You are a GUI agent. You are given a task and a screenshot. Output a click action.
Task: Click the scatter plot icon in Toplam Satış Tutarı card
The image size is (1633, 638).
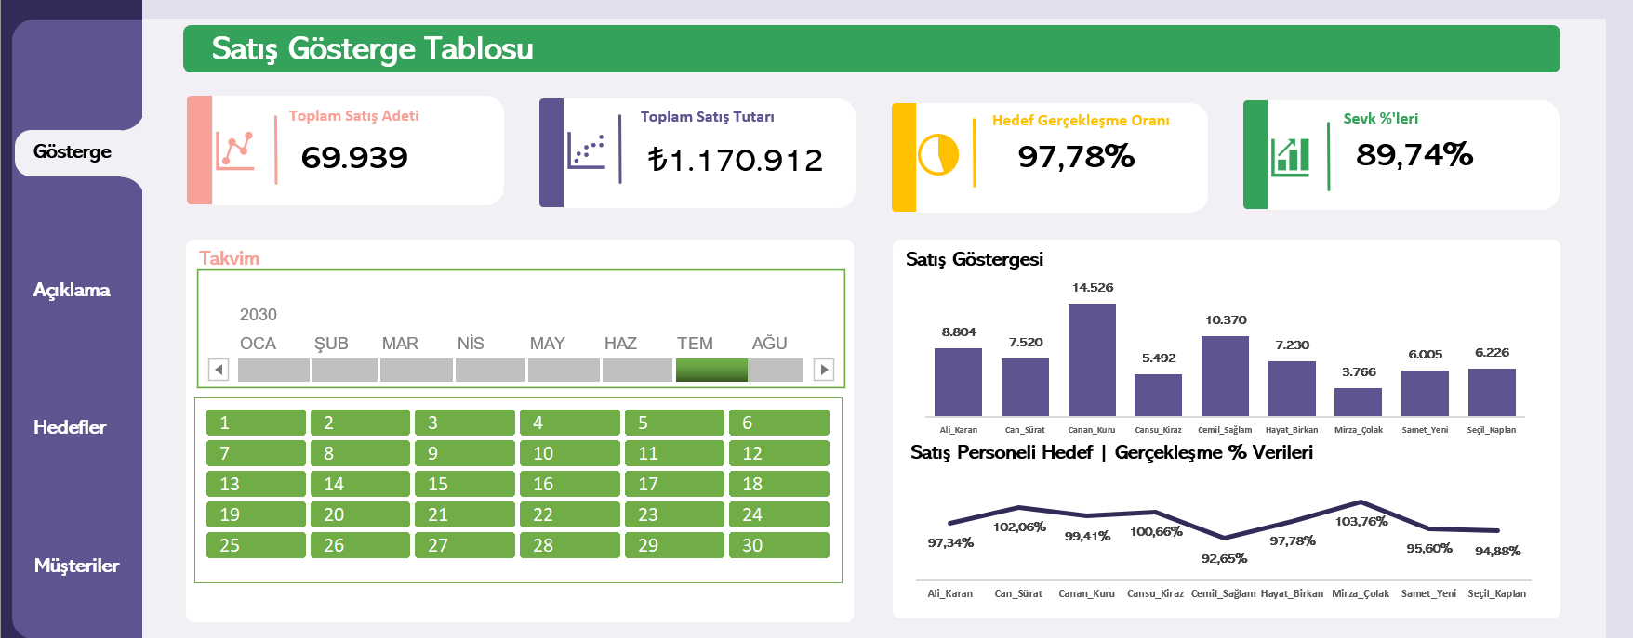pyautogui.click(x=586, y=151)
